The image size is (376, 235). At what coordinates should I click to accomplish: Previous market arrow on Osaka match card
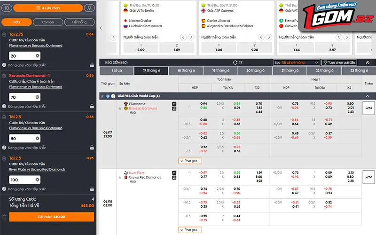tap(183, 37)
